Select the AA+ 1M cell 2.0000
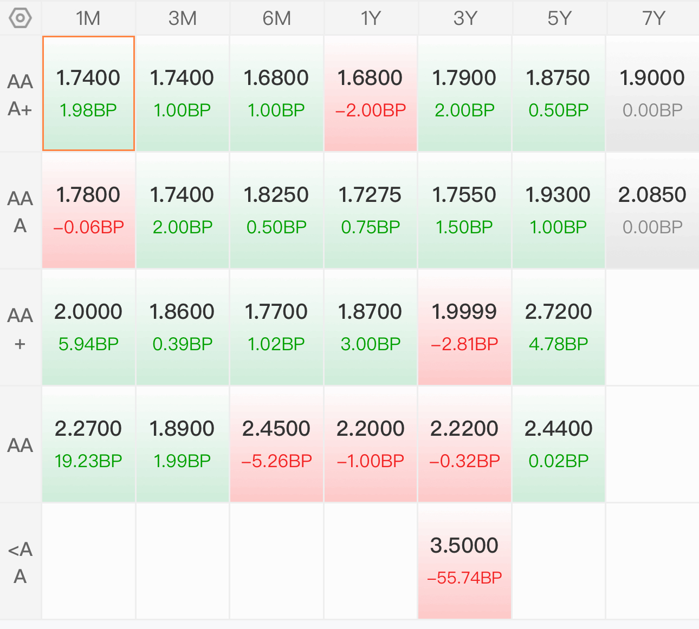Screen dimensions: 699x629 (88, 327)
